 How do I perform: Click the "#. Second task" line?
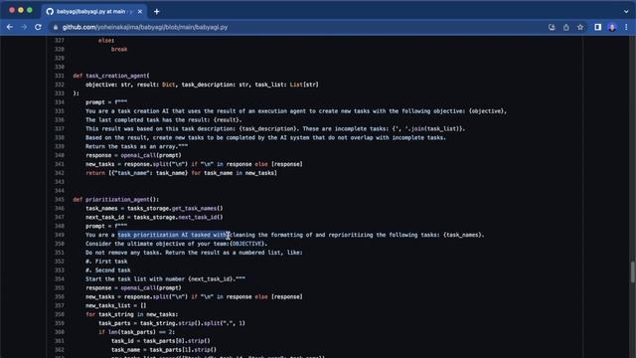108,270
